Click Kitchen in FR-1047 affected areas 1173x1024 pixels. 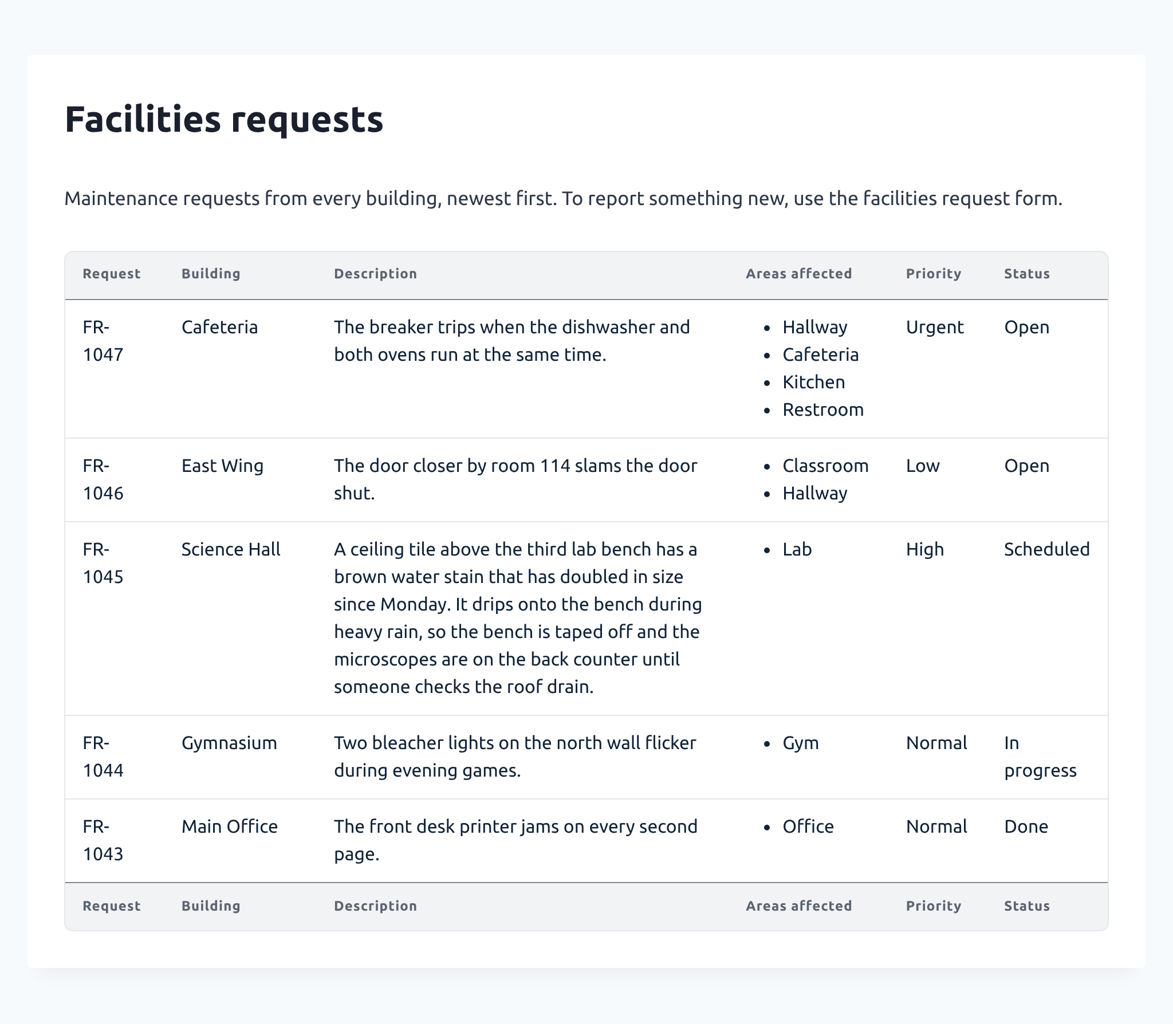[814, 382]
